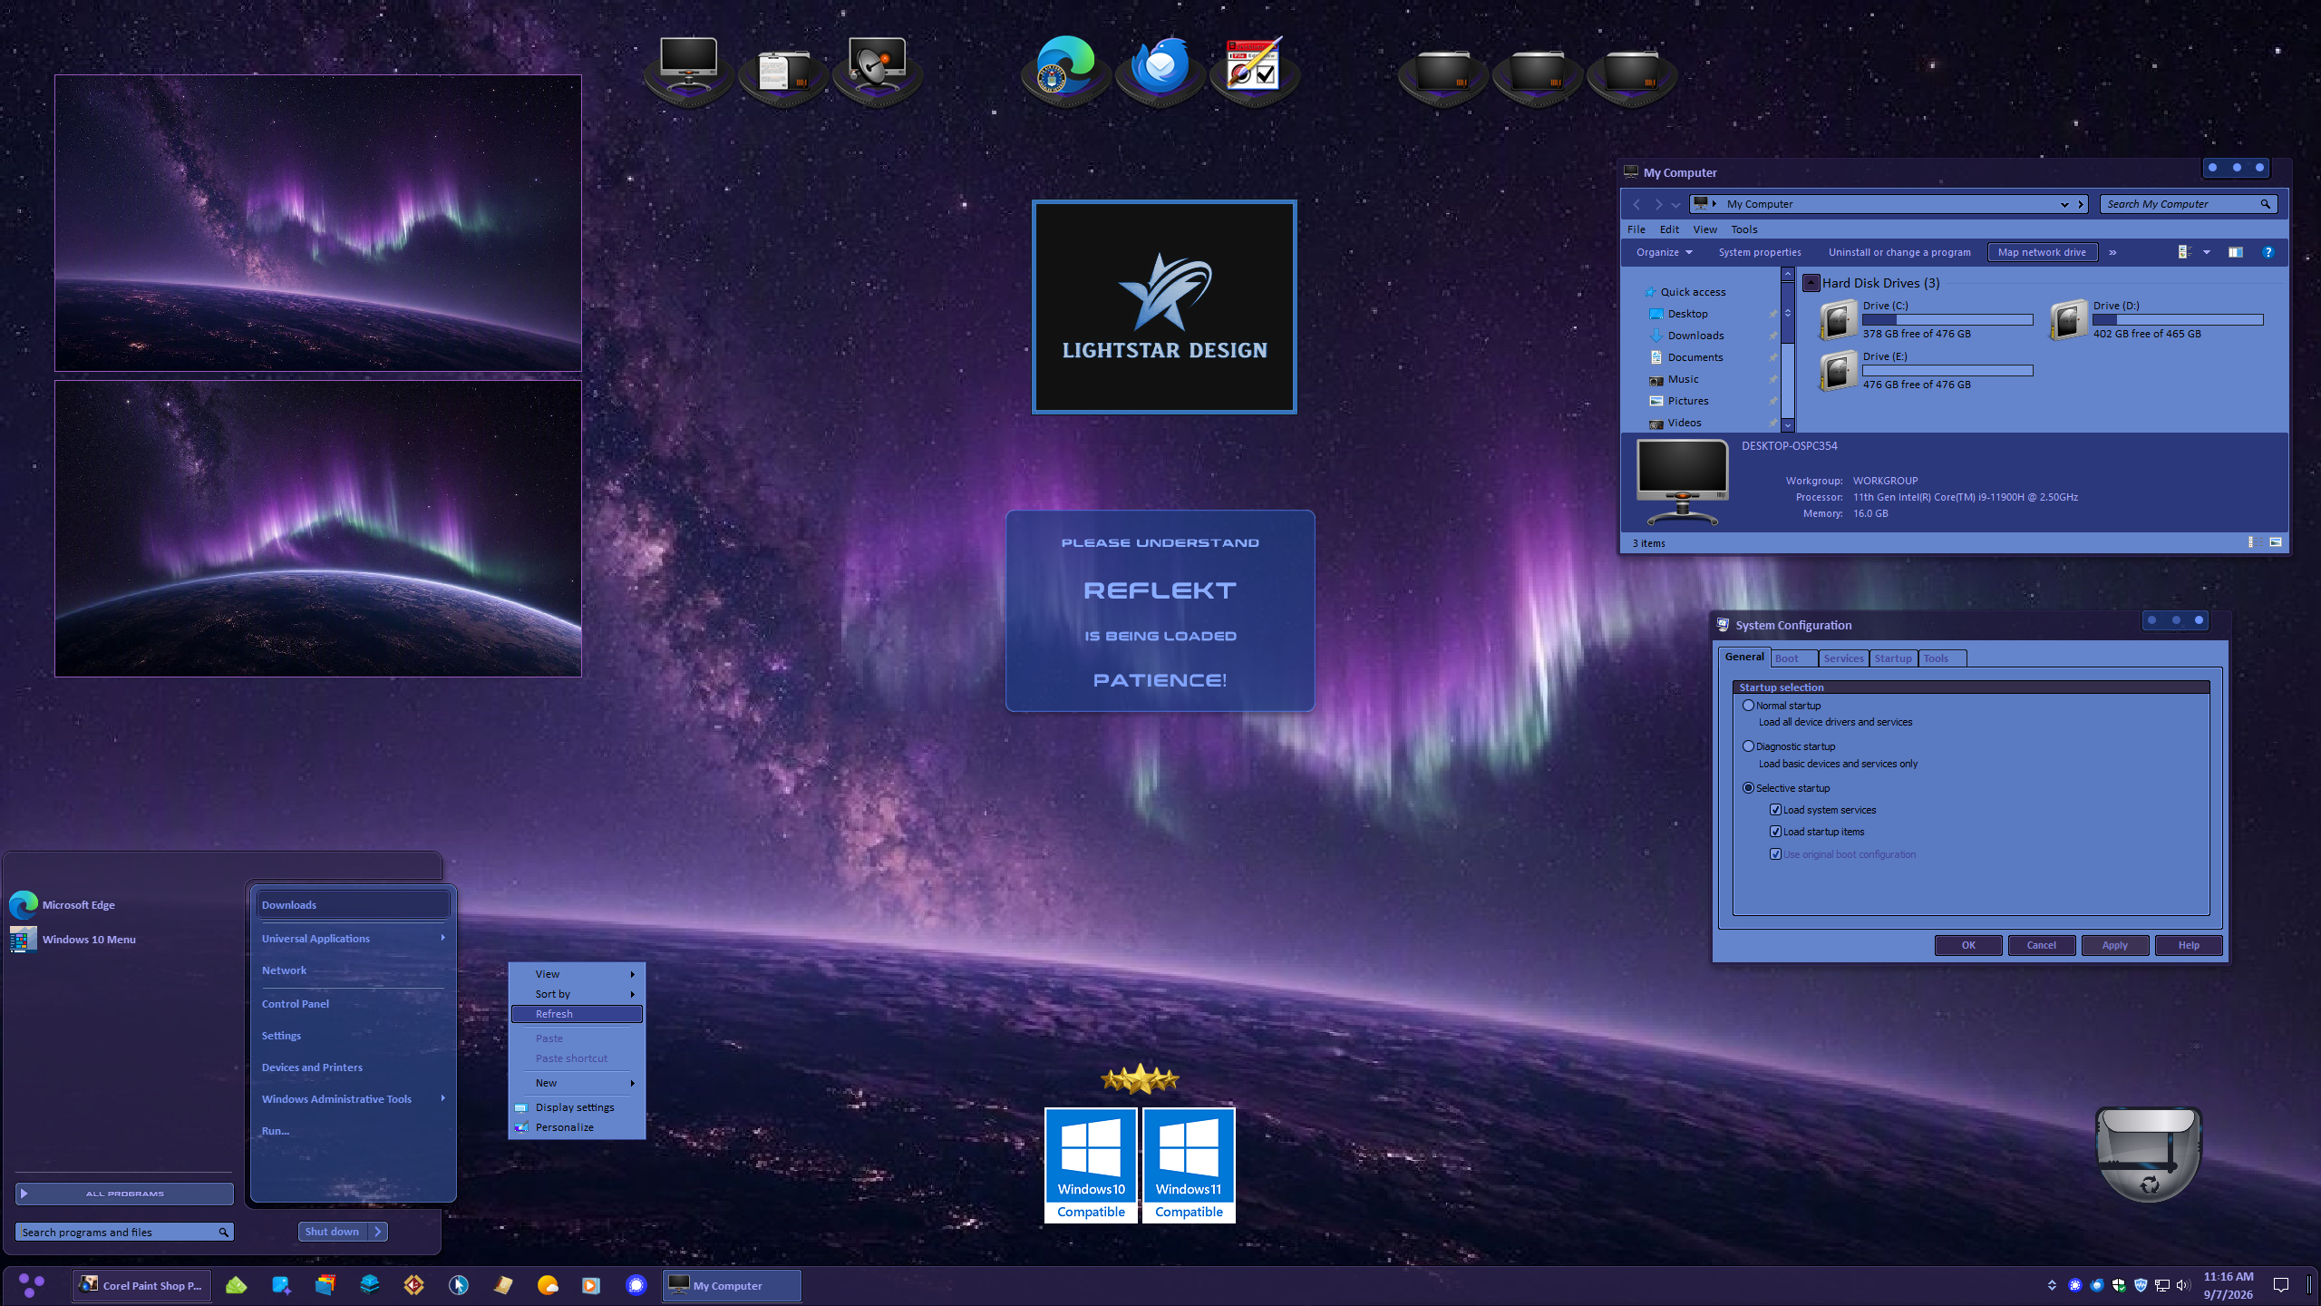
Task: Expand the toolbar overflow chevron
Action: [x=2112, y=252]
